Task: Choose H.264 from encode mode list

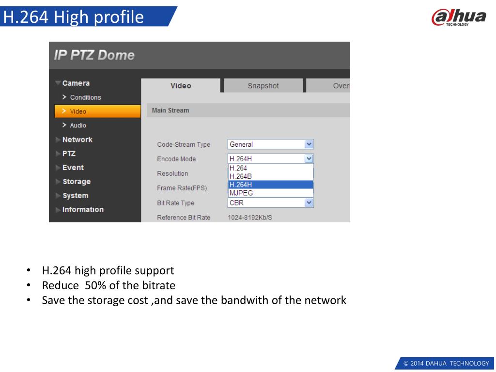Action: pos(270,168)
